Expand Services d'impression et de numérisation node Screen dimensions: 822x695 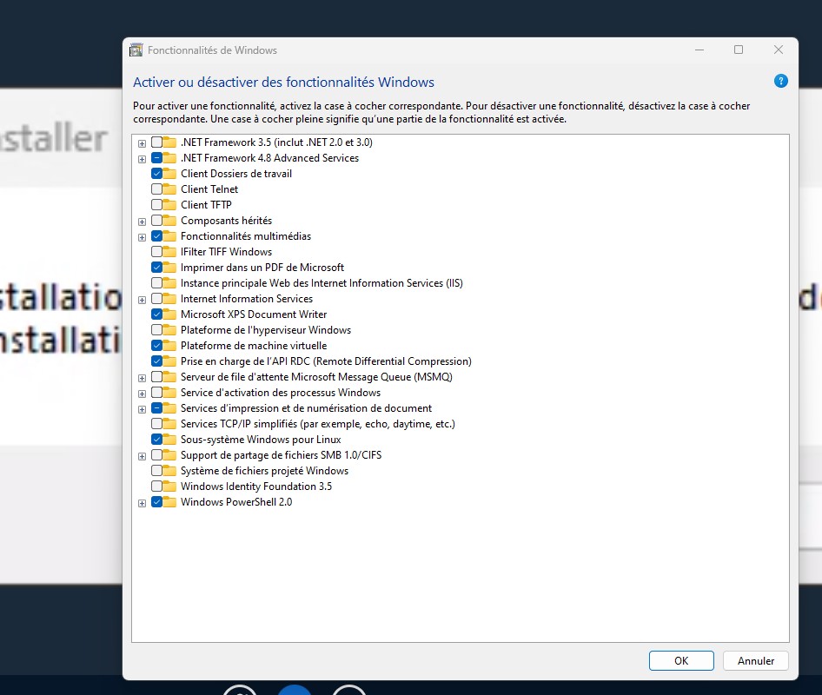click(142, 409)
